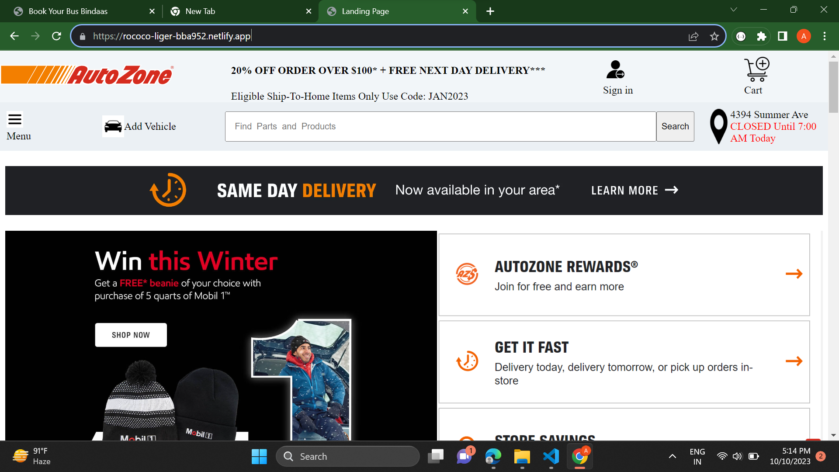Open Chrome Extensions puzzle icon

pyautogui.click(x=762, y=36)
